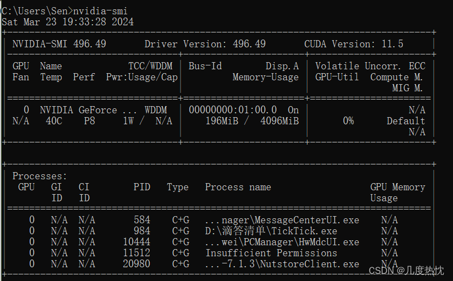The height and width of the screenshot is (281, 453).
Task: Click the Process name column header
Action: [x=238, y=187]
